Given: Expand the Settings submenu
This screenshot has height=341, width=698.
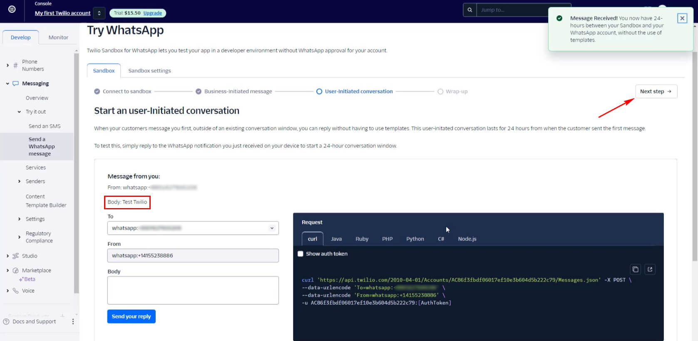Looking at the screenshot, I should 19,219.
